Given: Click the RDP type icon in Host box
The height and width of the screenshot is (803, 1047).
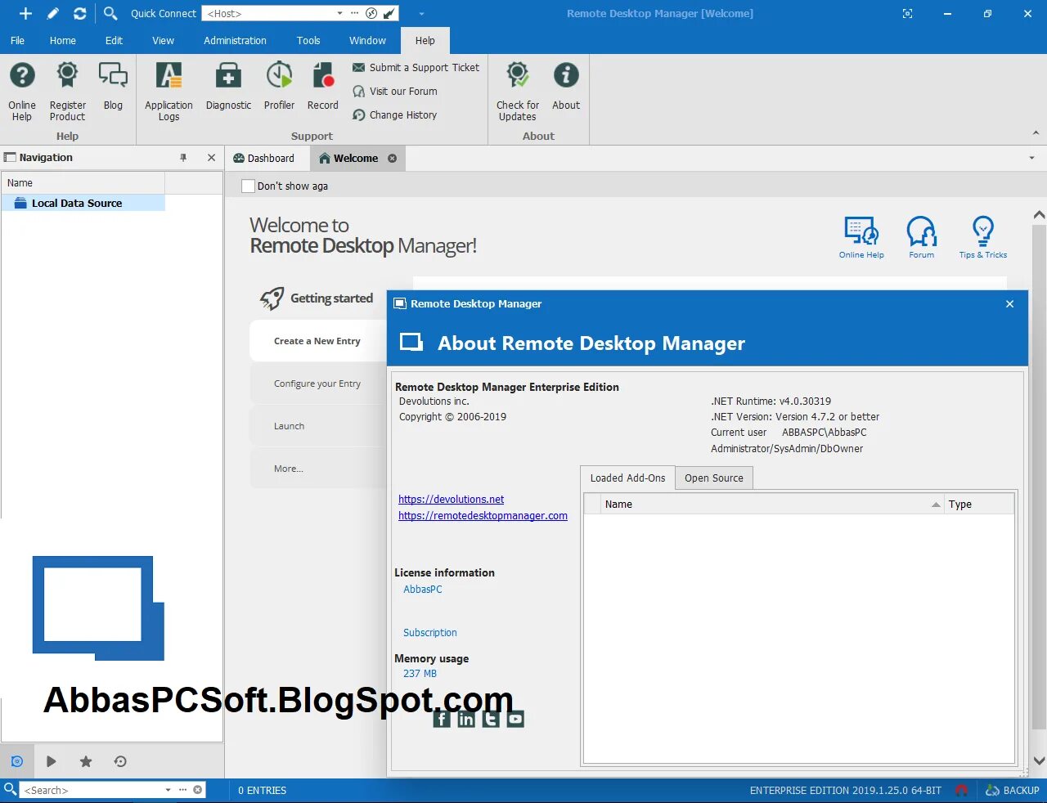Looking at the screenshot, I should 372,13.
